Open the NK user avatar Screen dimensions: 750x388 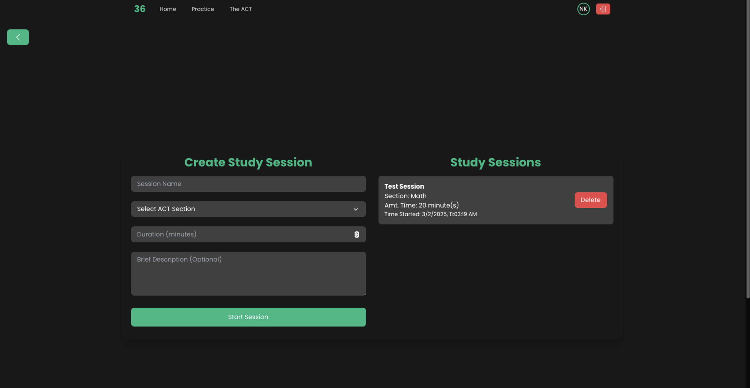(x=583, y=9)
